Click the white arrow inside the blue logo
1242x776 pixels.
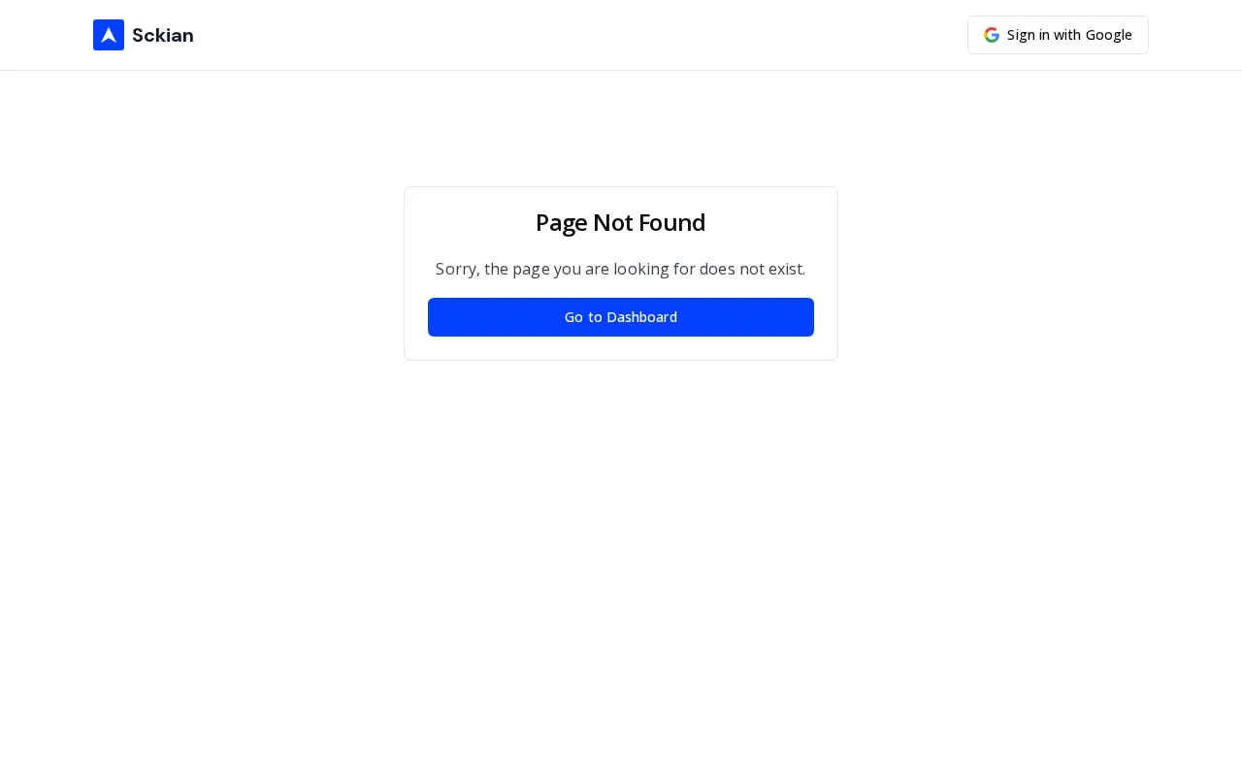[x=109, y=35]
